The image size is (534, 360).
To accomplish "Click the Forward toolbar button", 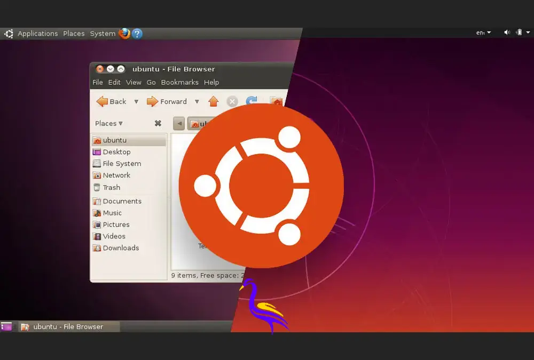I will (167, 101).
